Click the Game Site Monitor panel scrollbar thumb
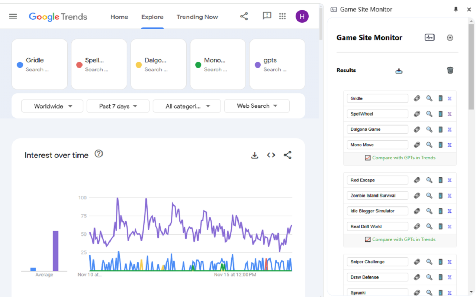The height and width of the screenshot is (297, 476). pos(472,67)
